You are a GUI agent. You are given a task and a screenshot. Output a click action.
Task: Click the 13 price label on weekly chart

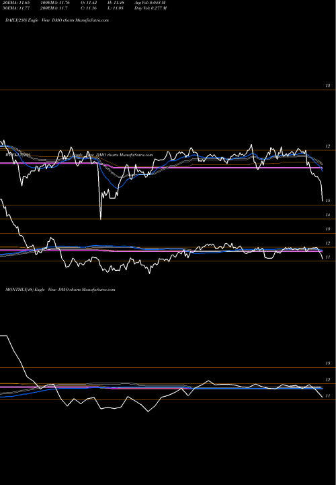[x=328, y=229]
